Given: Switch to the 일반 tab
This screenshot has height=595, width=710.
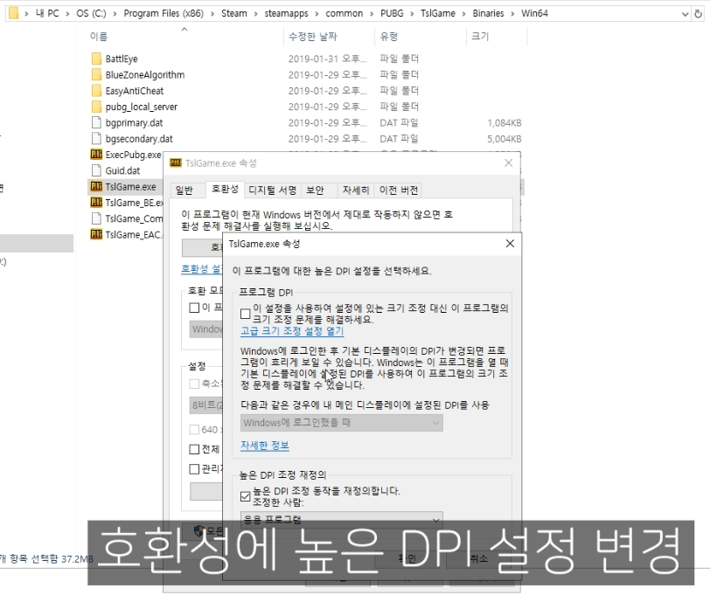Looking at the screenshot, I should point(184,190).
